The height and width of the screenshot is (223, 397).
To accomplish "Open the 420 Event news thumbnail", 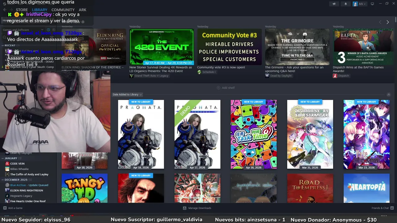I will tap(162, 47).
